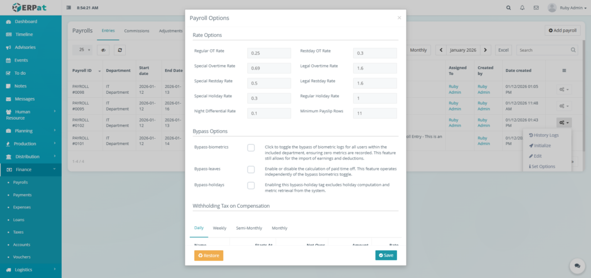Click the refresh table icon button

[119, 50]
